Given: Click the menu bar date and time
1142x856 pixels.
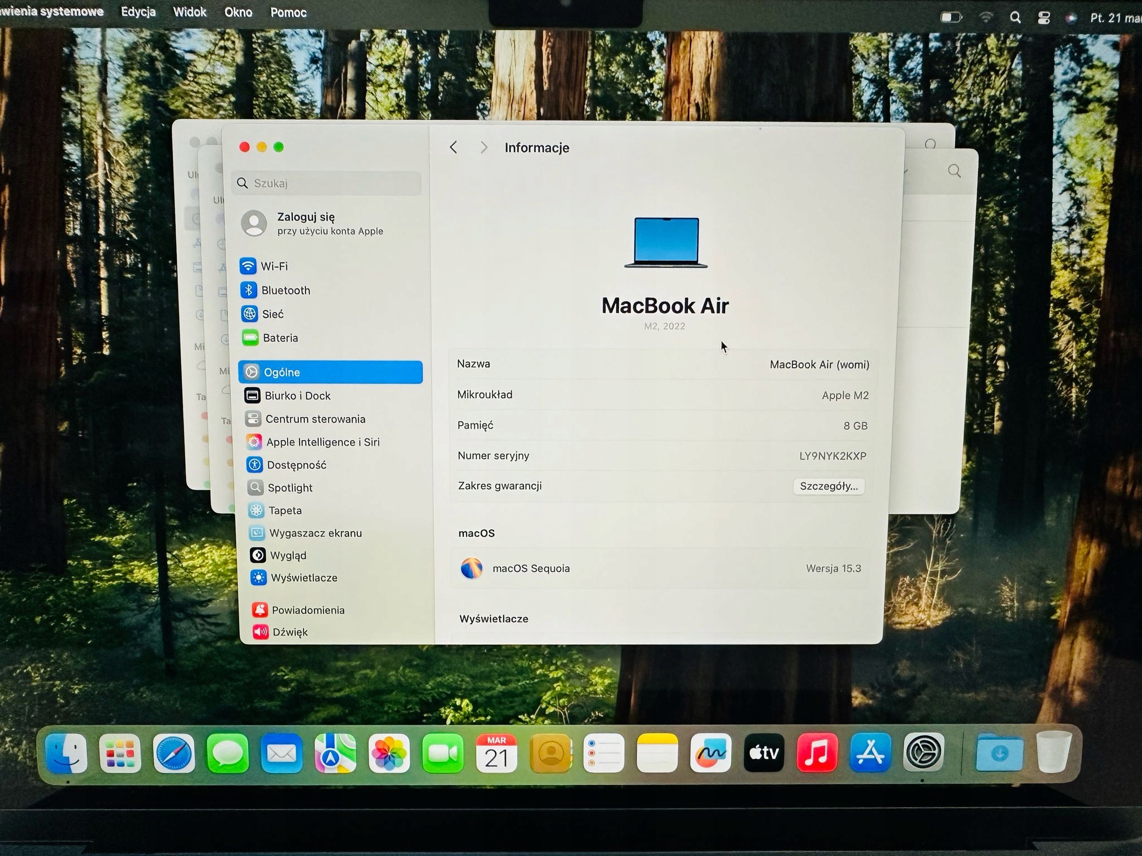Looking at the screenshot, I should 1115,18.
